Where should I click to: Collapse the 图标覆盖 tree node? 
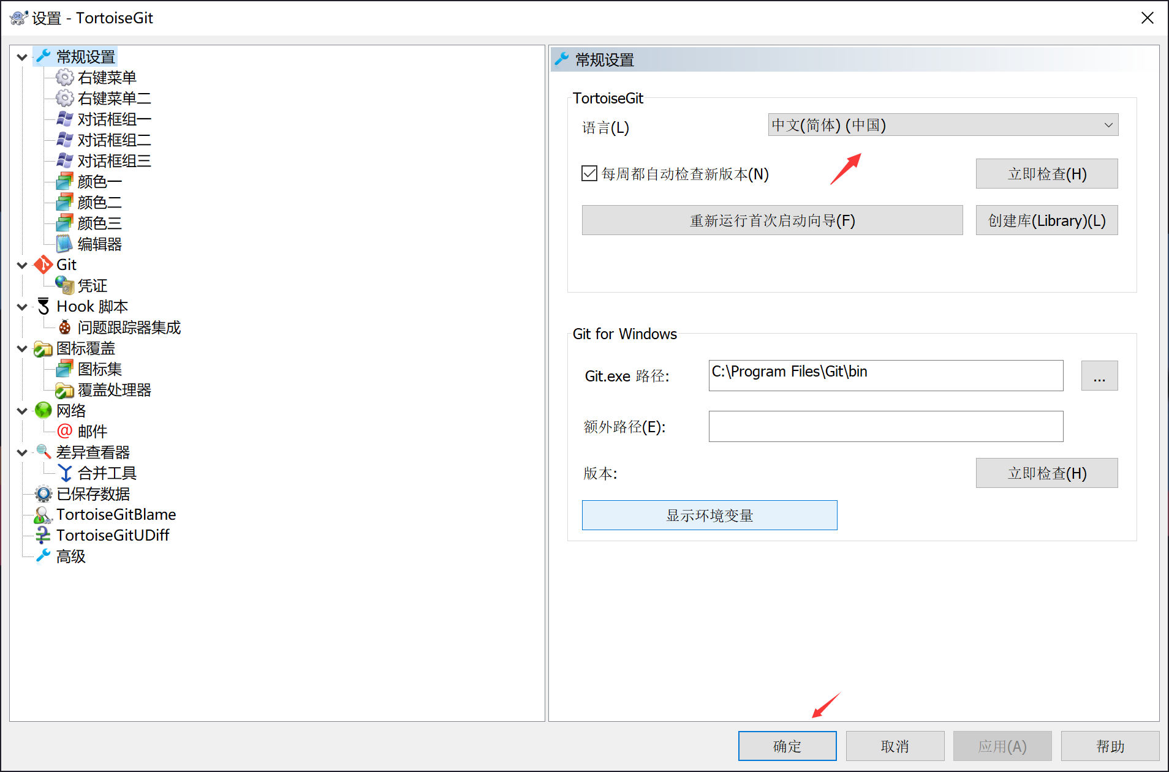(22, 349)
